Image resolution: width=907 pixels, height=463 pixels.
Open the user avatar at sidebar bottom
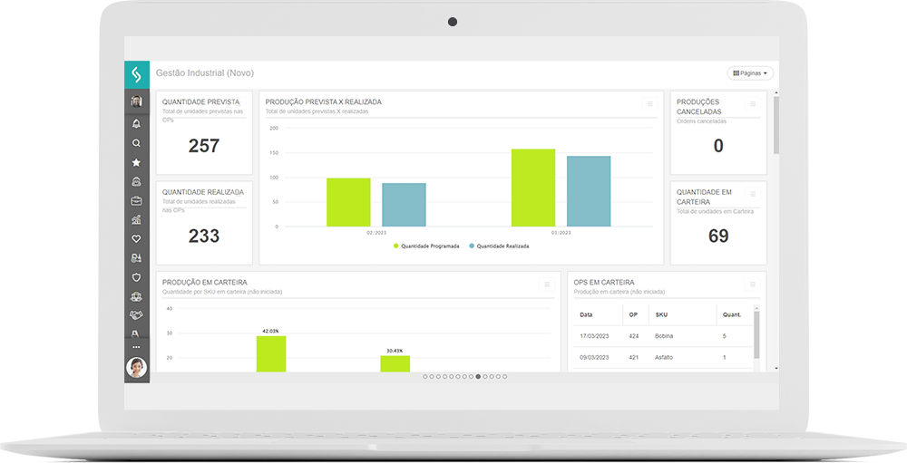pyautogui.click(x=136, y=367)
